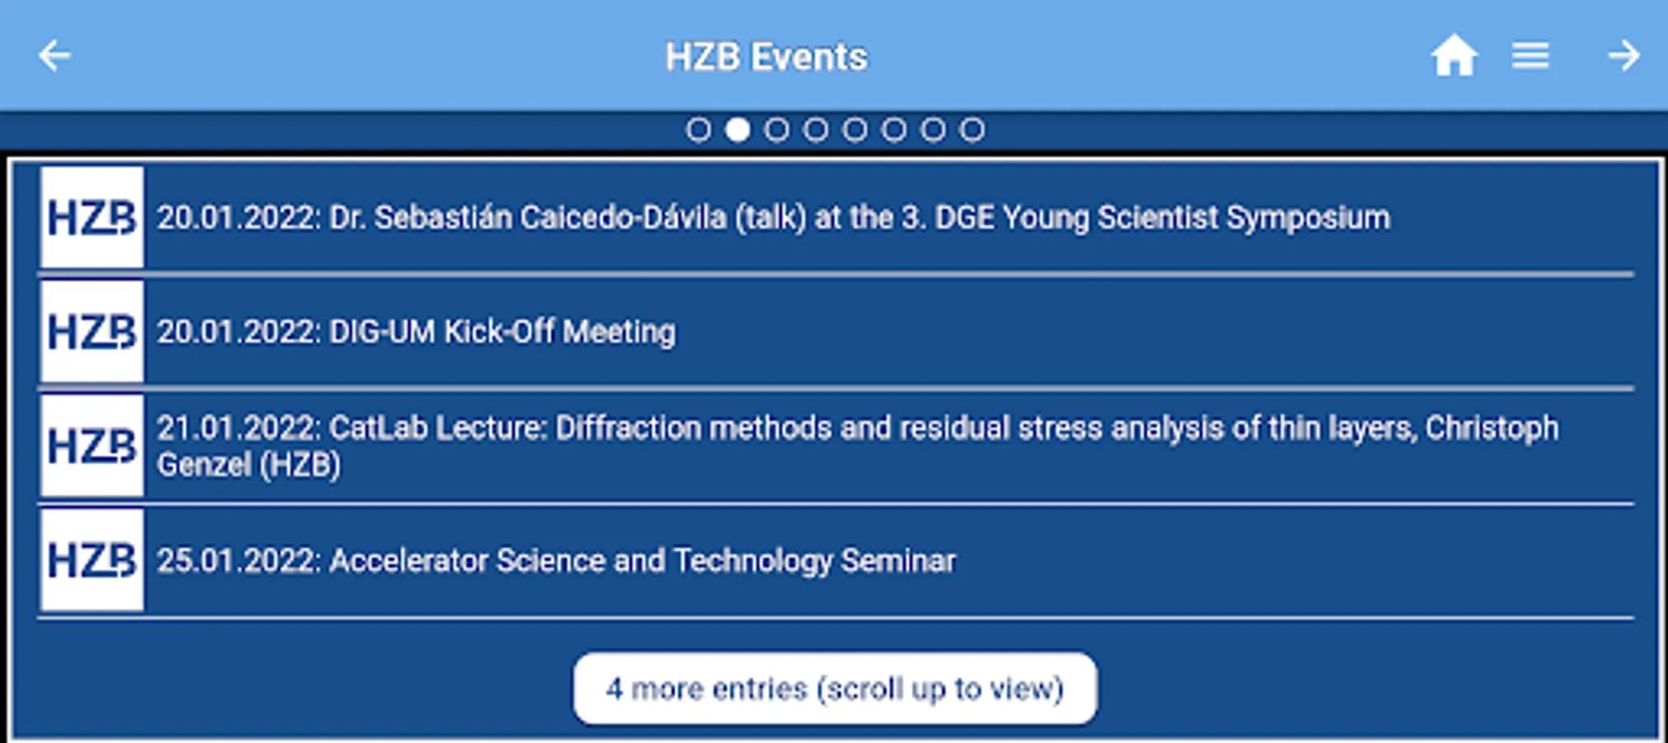Open the home screen
1668x743 pixels.
[x=1453, y=56]
